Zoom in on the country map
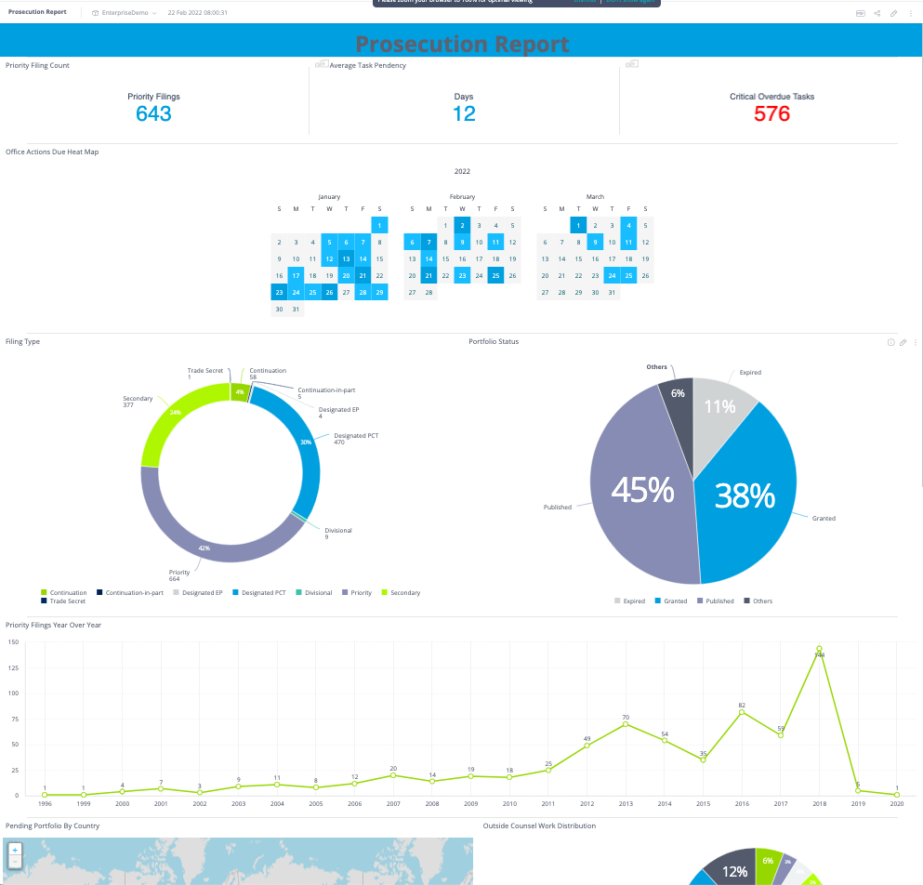923x885 pixels. point(15,850)
